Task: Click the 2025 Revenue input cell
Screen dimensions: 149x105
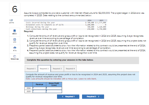Action: pos(40,92)
